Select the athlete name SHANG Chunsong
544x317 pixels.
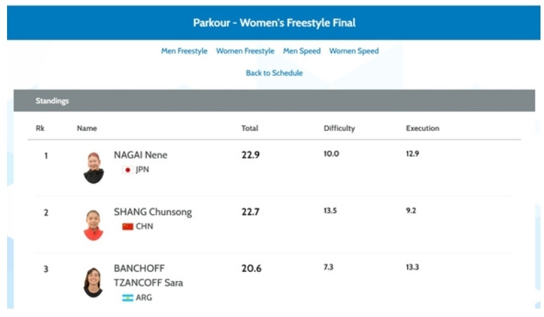coord(152,212)
